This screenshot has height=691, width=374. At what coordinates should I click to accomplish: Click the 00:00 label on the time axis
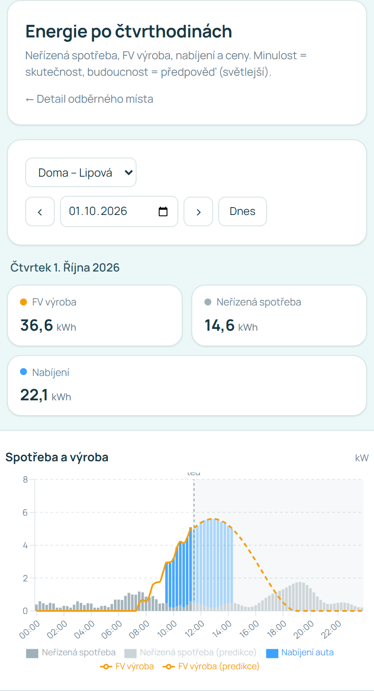[x=30, y=629]
